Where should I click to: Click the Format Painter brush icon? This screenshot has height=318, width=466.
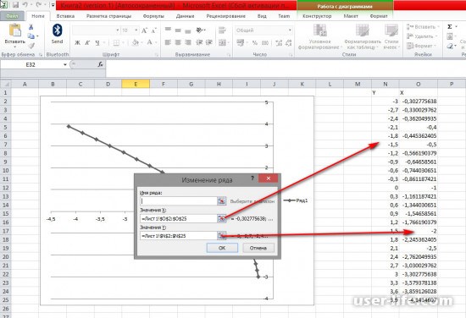click(x=31, y=46)
